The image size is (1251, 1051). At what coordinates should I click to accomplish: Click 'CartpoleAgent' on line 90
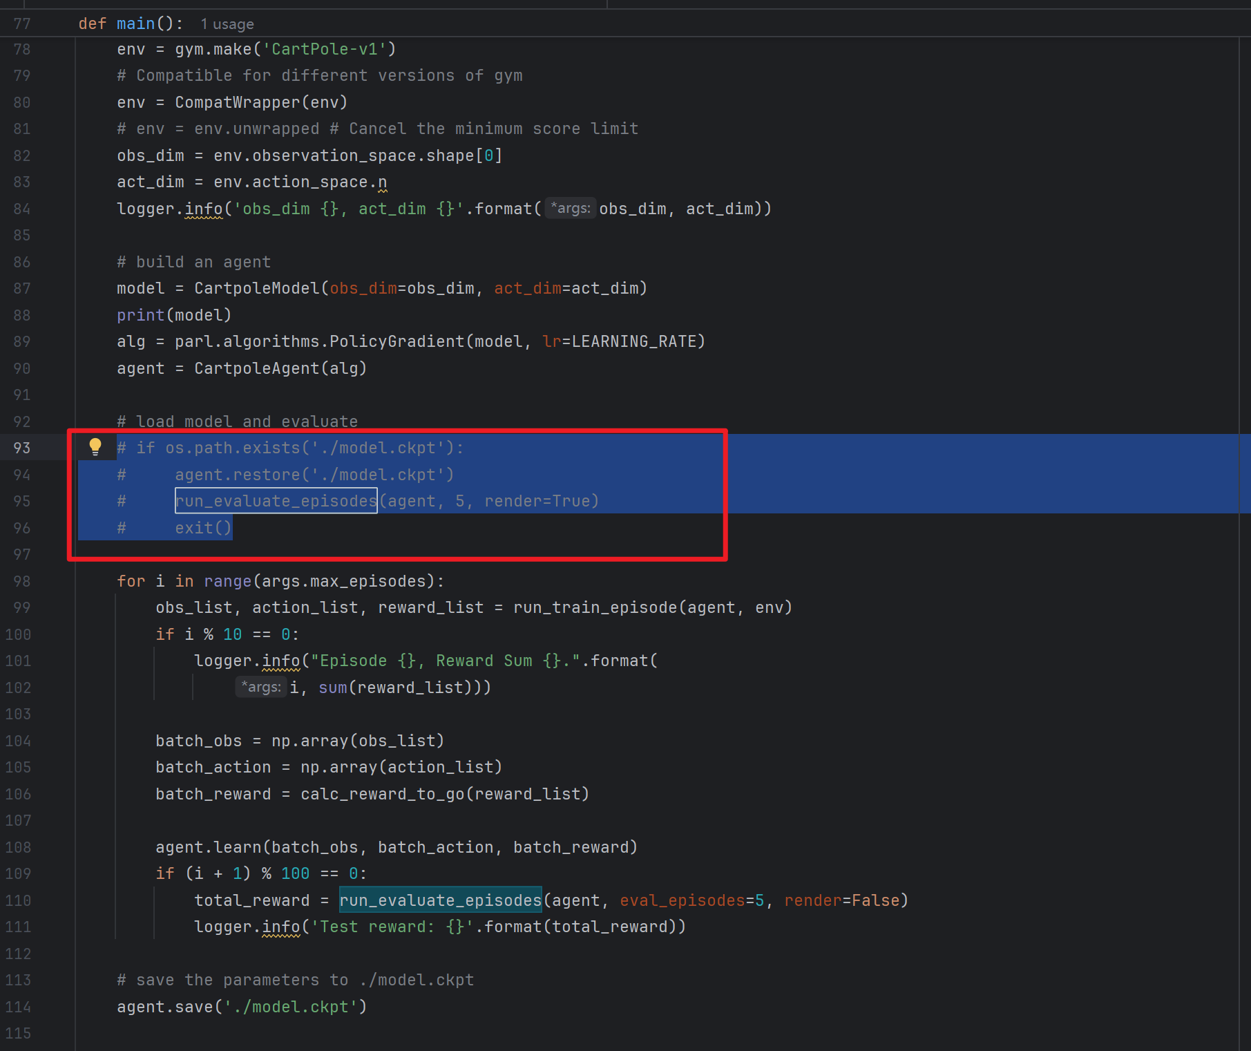click(x=257, y=368)
